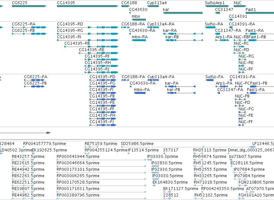Select protein Su(fu)-PA

pyautogui.click(x=214, y=77)
